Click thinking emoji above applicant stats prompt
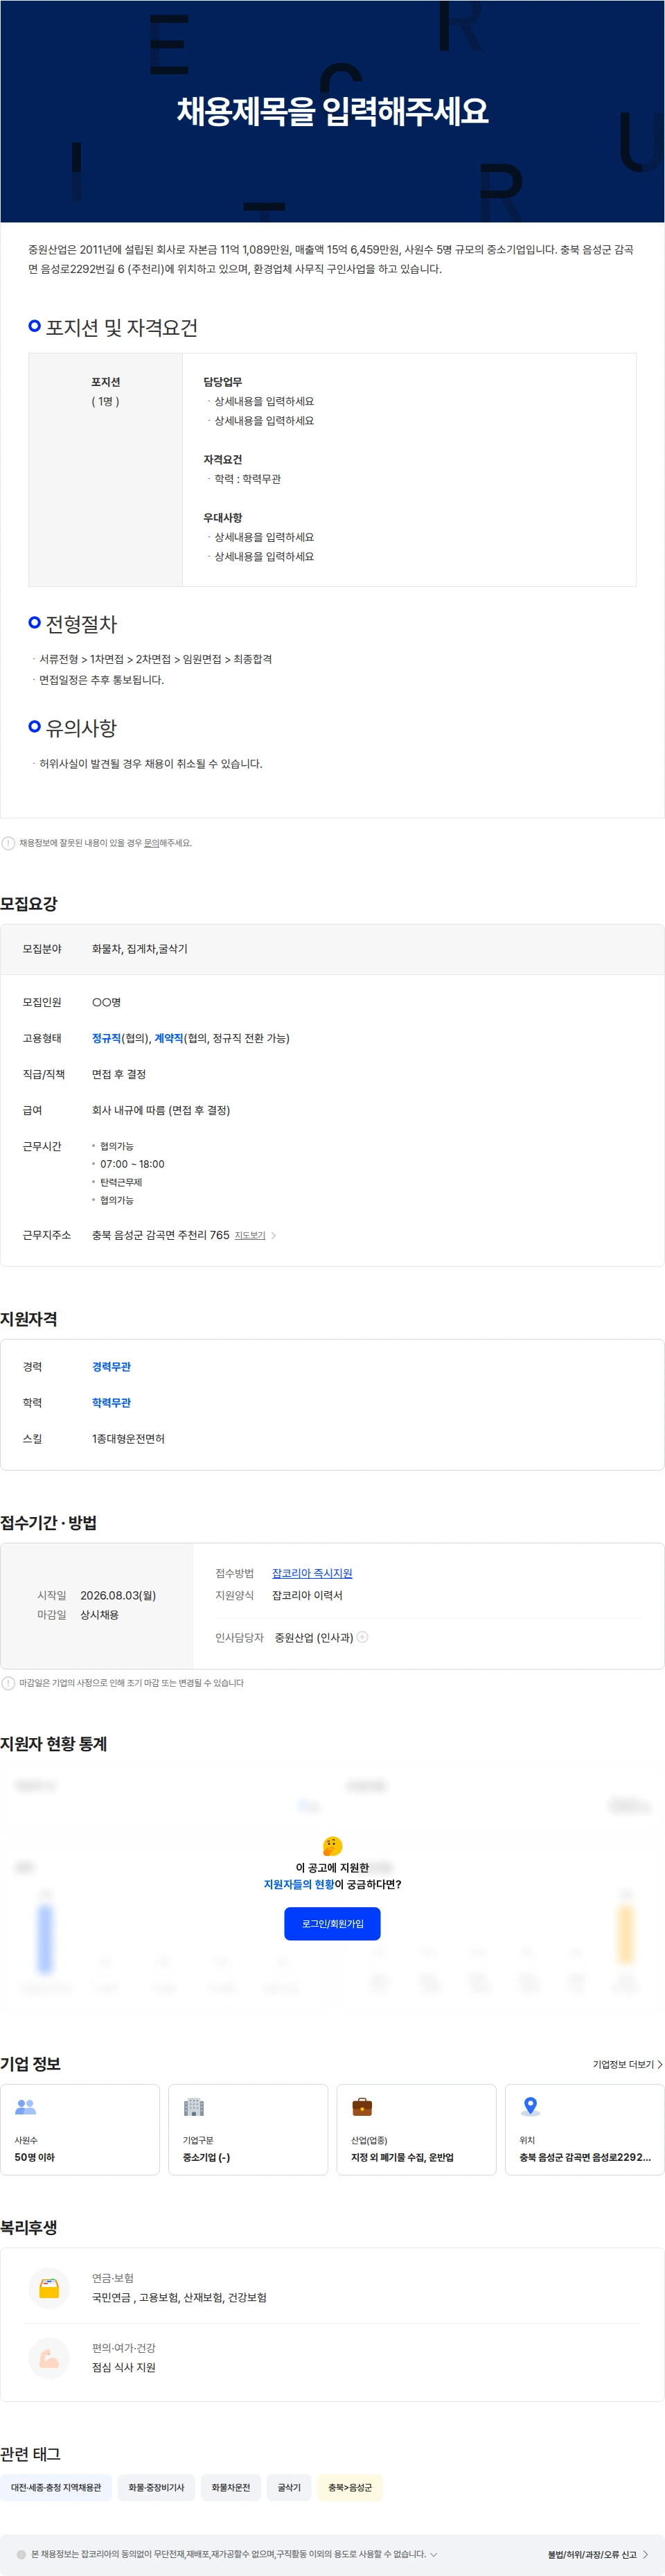This screenshot has height=2576, width=665. (x=332, y=1845)
